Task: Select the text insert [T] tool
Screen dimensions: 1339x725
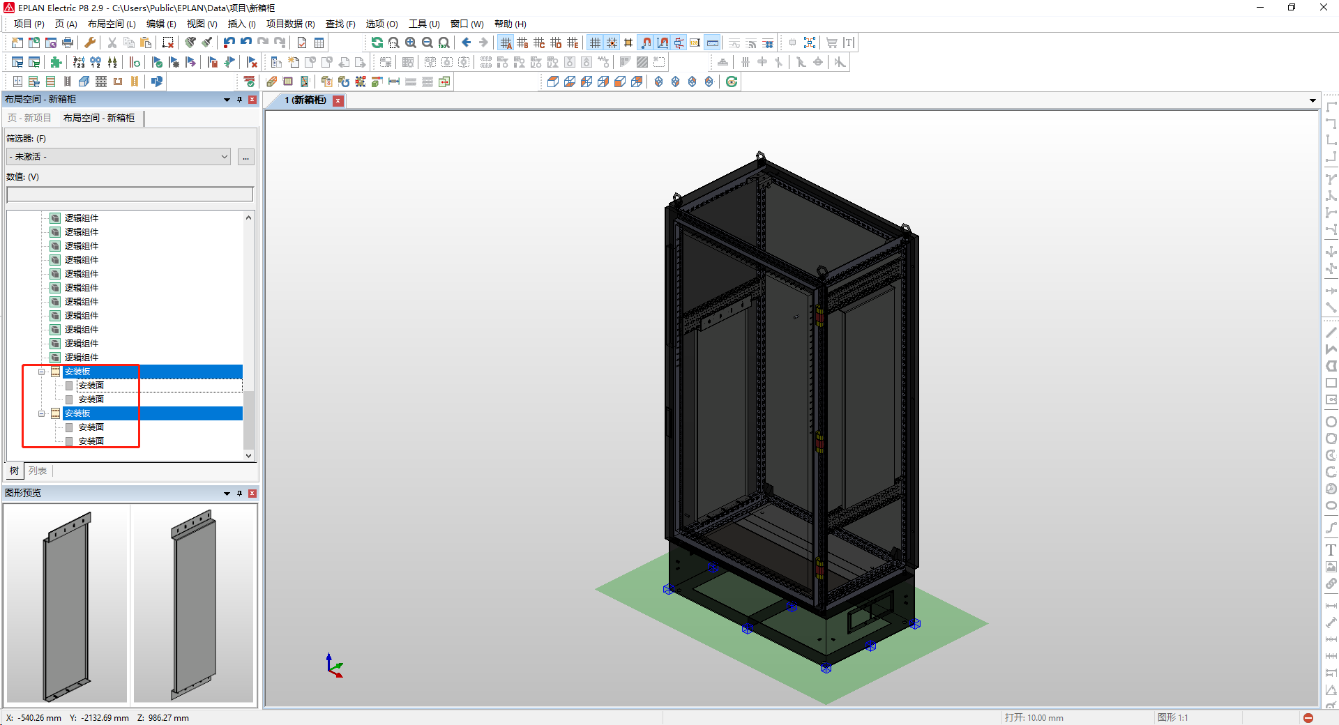Action: click(848, 42)
